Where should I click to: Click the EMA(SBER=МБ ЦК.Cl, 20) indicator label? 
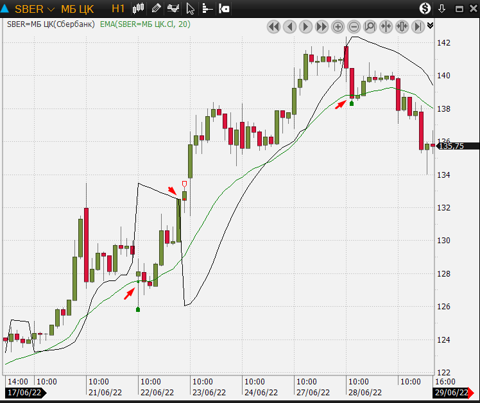(145, 24)
